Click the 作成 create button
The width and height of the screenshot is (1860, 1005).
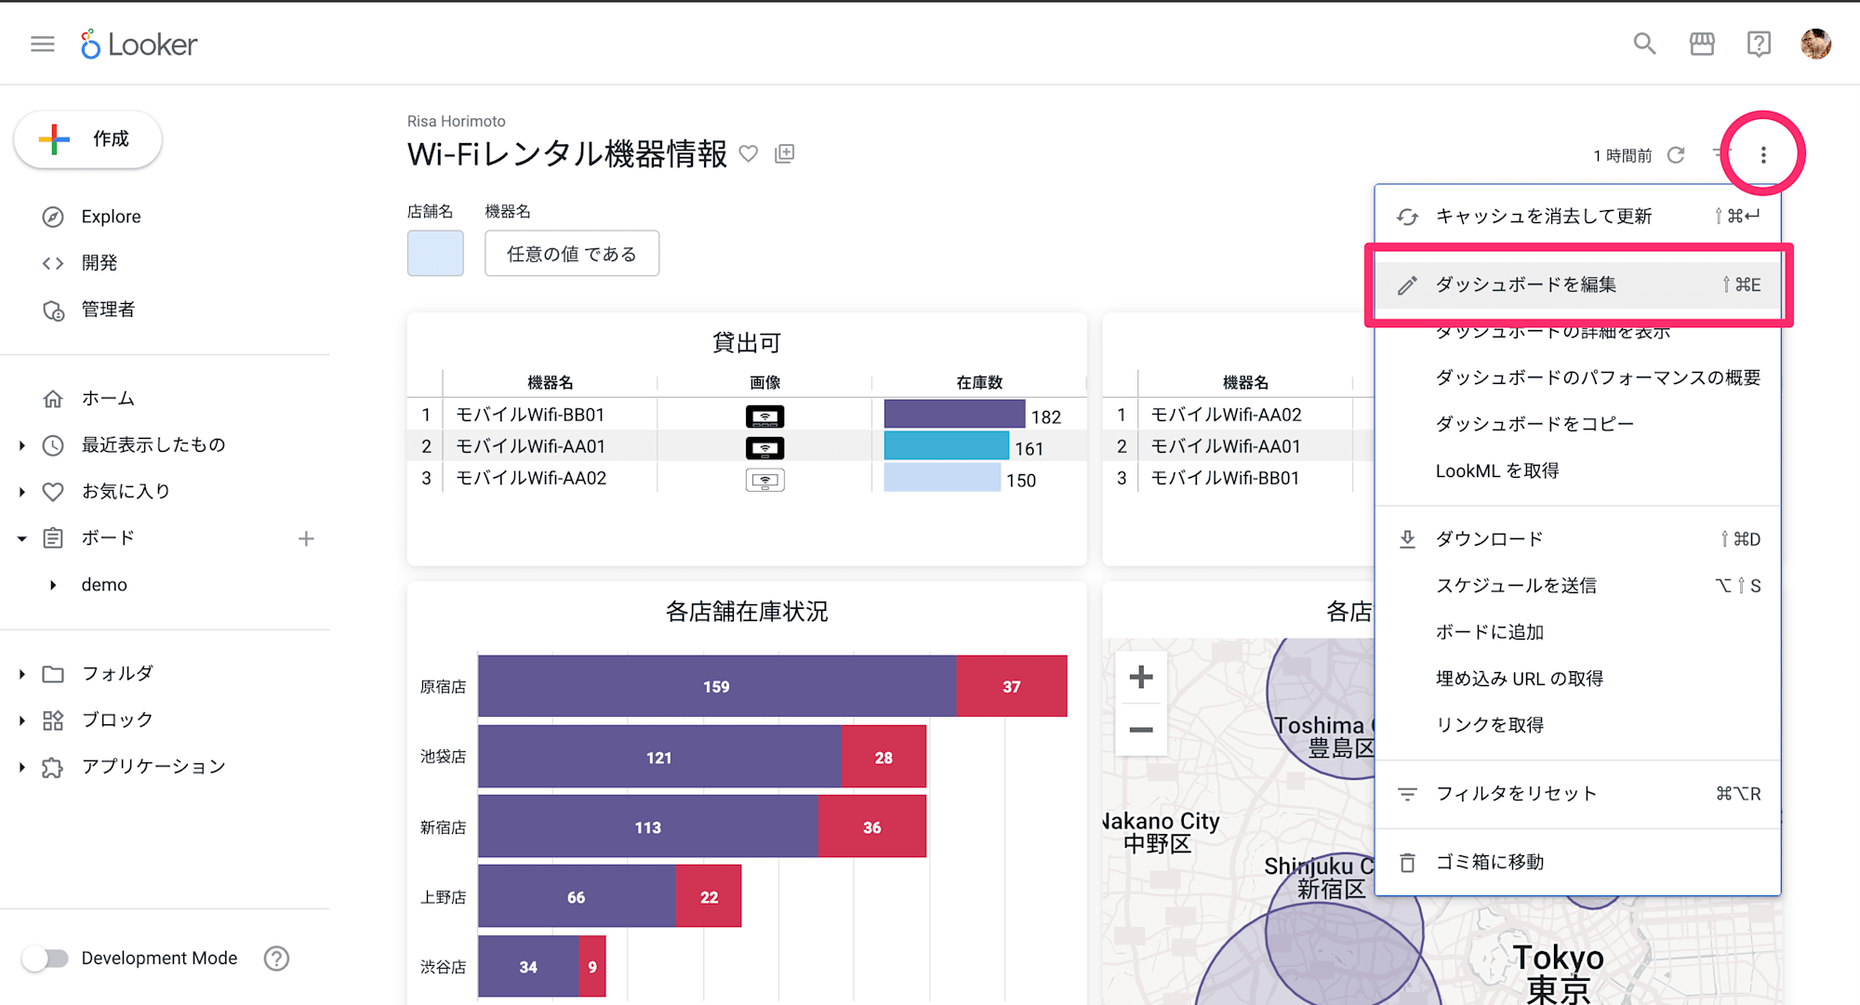(x=88, y=139)
